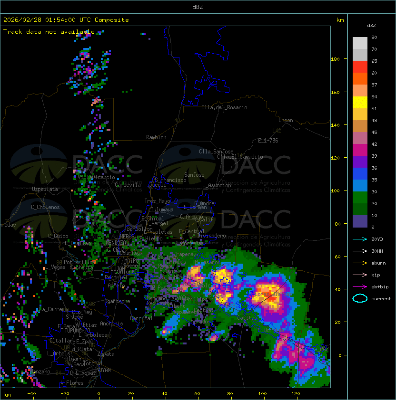Screen dimensions: 396x400
Task: Click the pink bip arrow in legend
Action: (360, 275)
